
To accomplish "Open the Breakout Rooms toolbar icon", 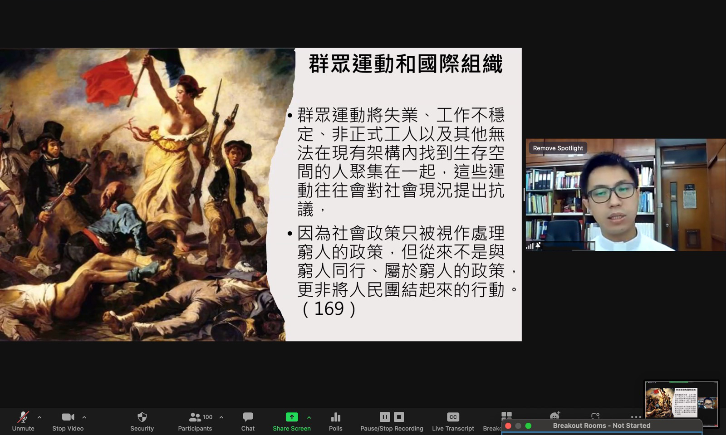I will (506, 416).
